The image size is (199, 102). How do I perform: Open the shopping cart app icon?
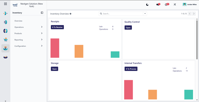coord(5,40)
